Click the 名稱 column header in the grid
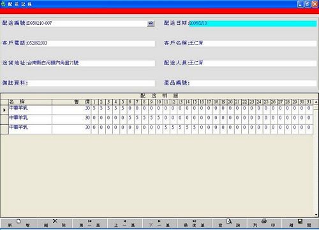Viewport: 319px width, 230px height. [x=30, y=102]
